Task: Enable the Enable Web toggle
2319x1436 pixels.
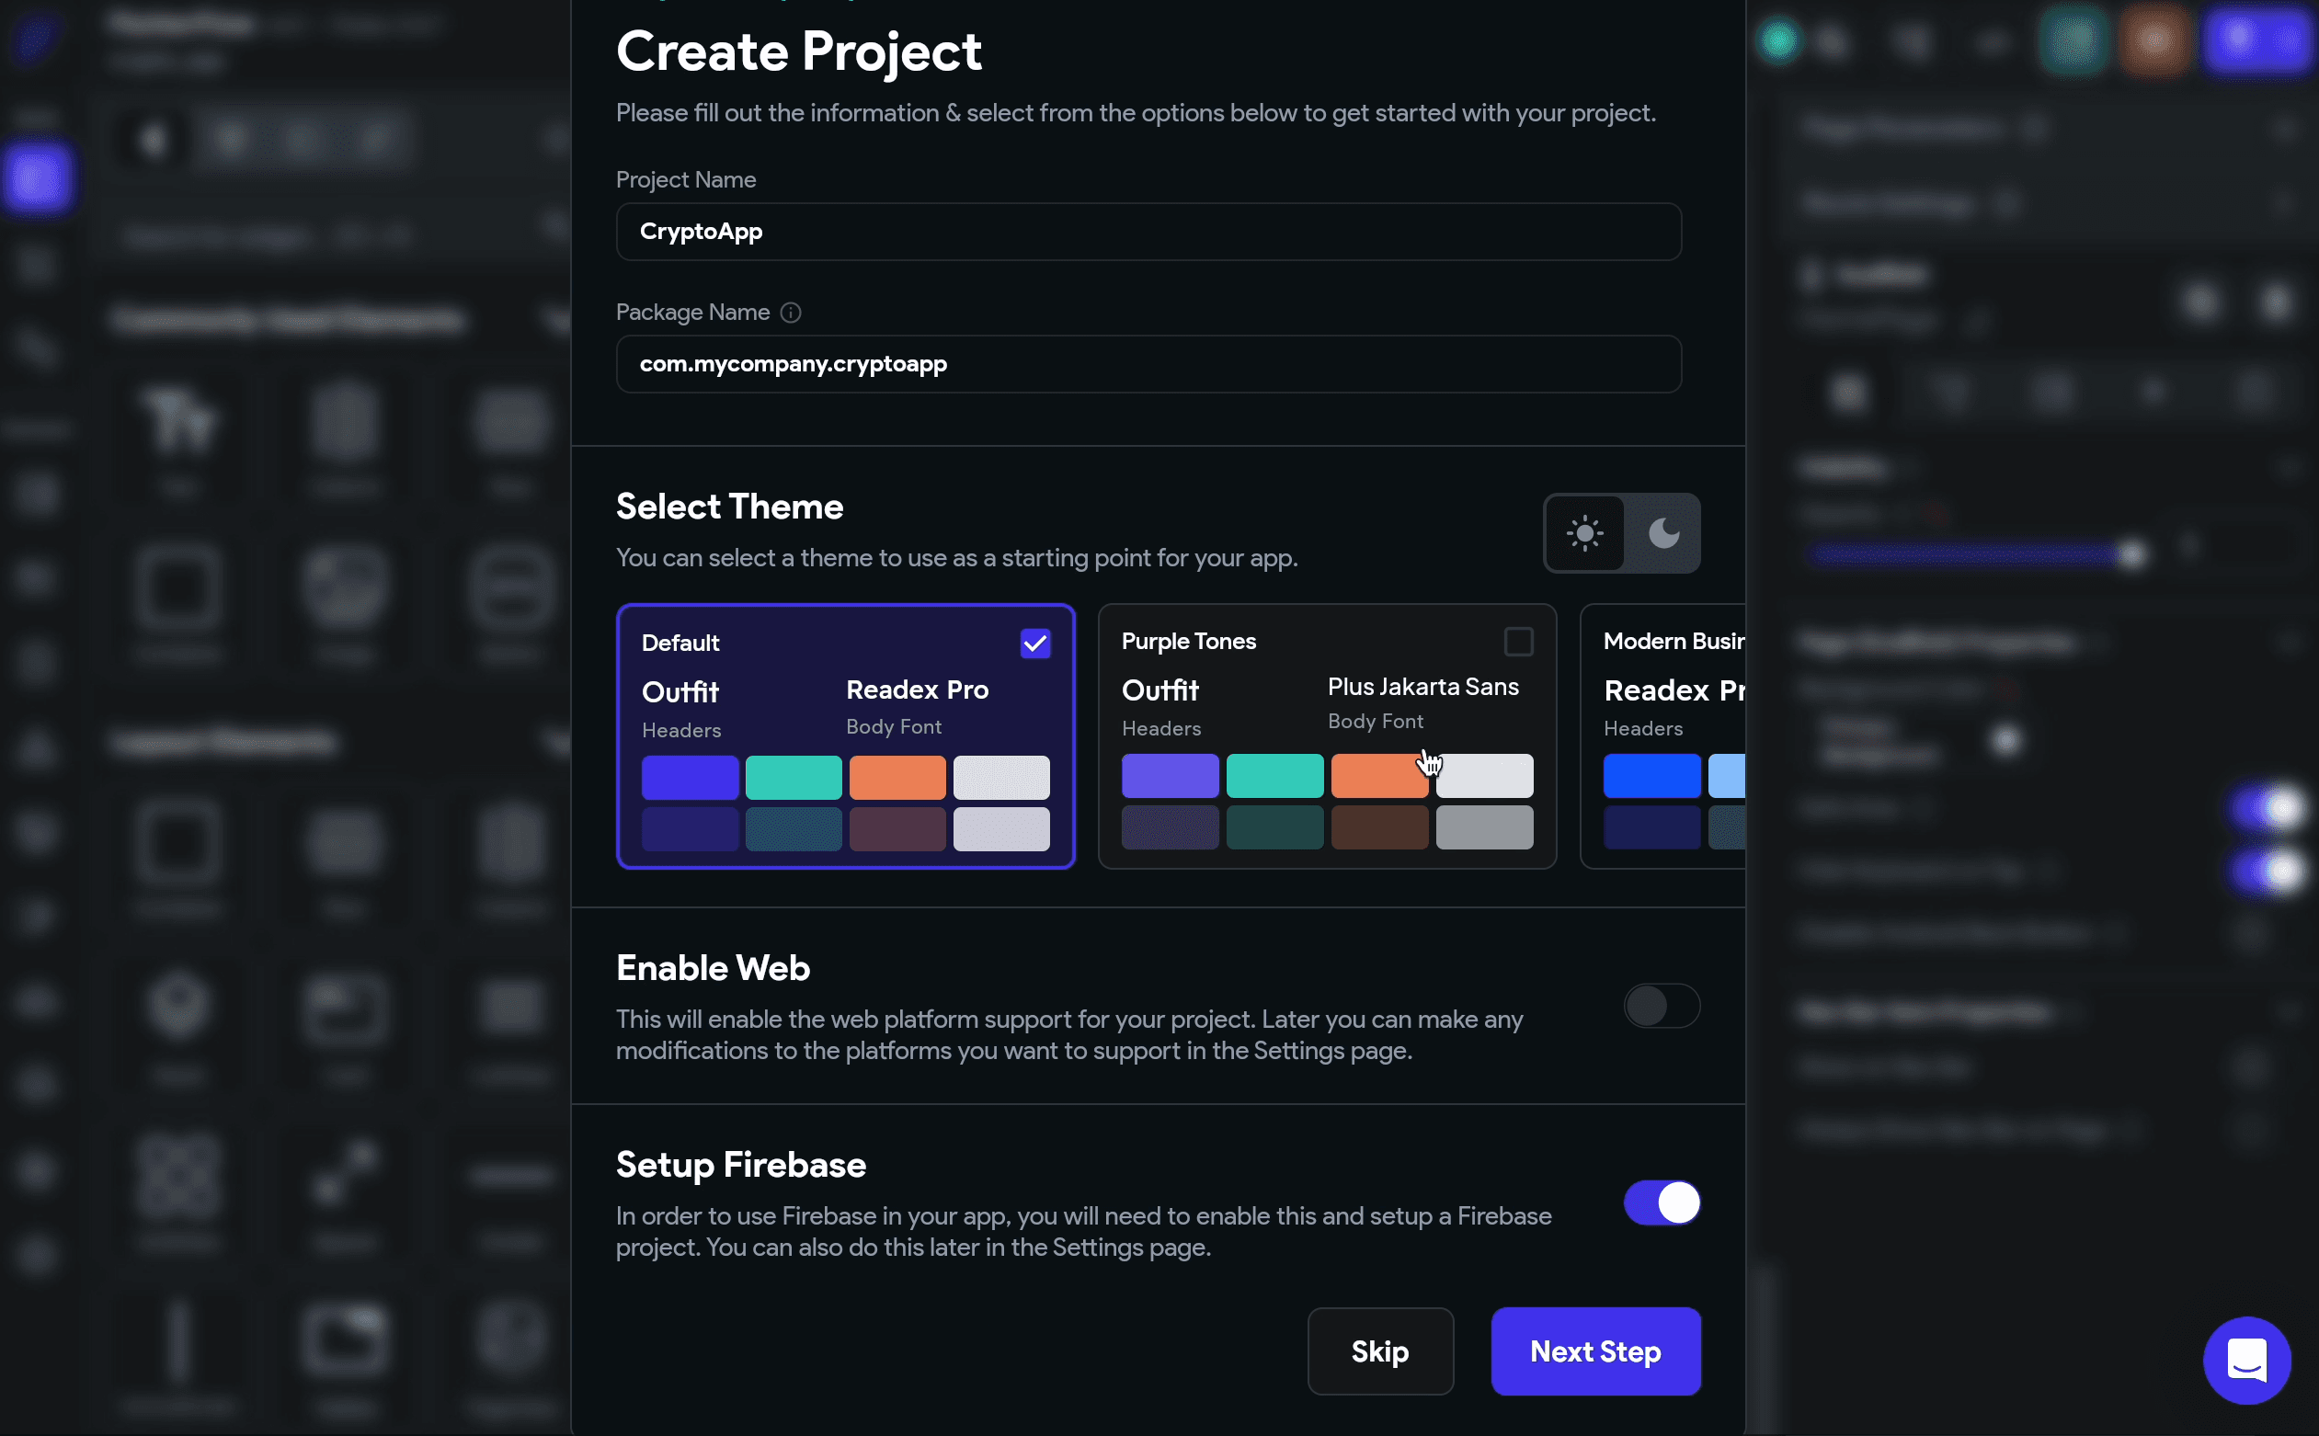Action: [1660, 1006]
